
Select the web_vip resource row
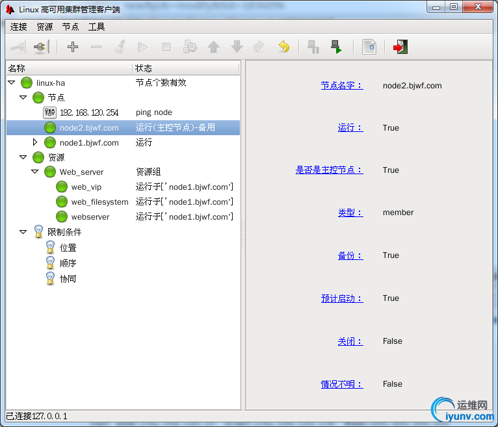(x=123, y=187)
